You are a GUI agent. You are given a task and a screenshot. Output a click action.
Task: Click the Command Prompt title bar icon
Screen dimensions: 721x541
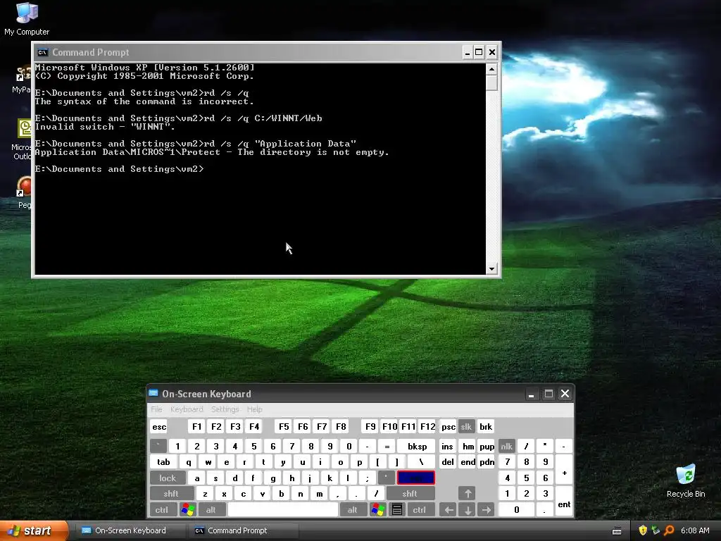(x=43, y=52)
